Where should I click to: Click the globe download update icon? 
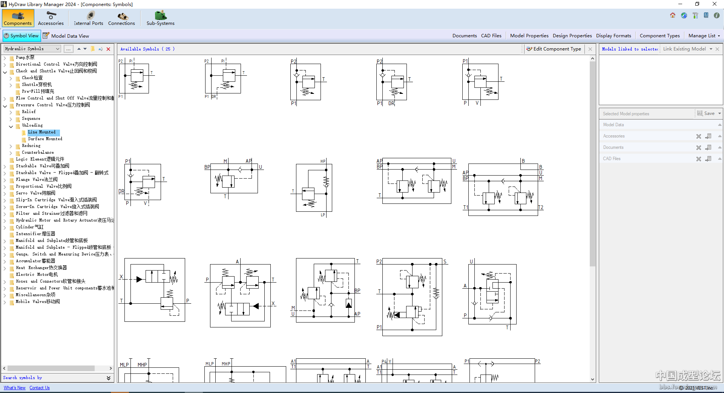(684, 15)
